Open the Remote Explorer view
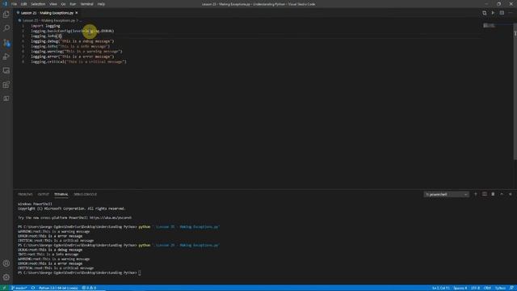The image size is (517, 291). click(6, 70)
